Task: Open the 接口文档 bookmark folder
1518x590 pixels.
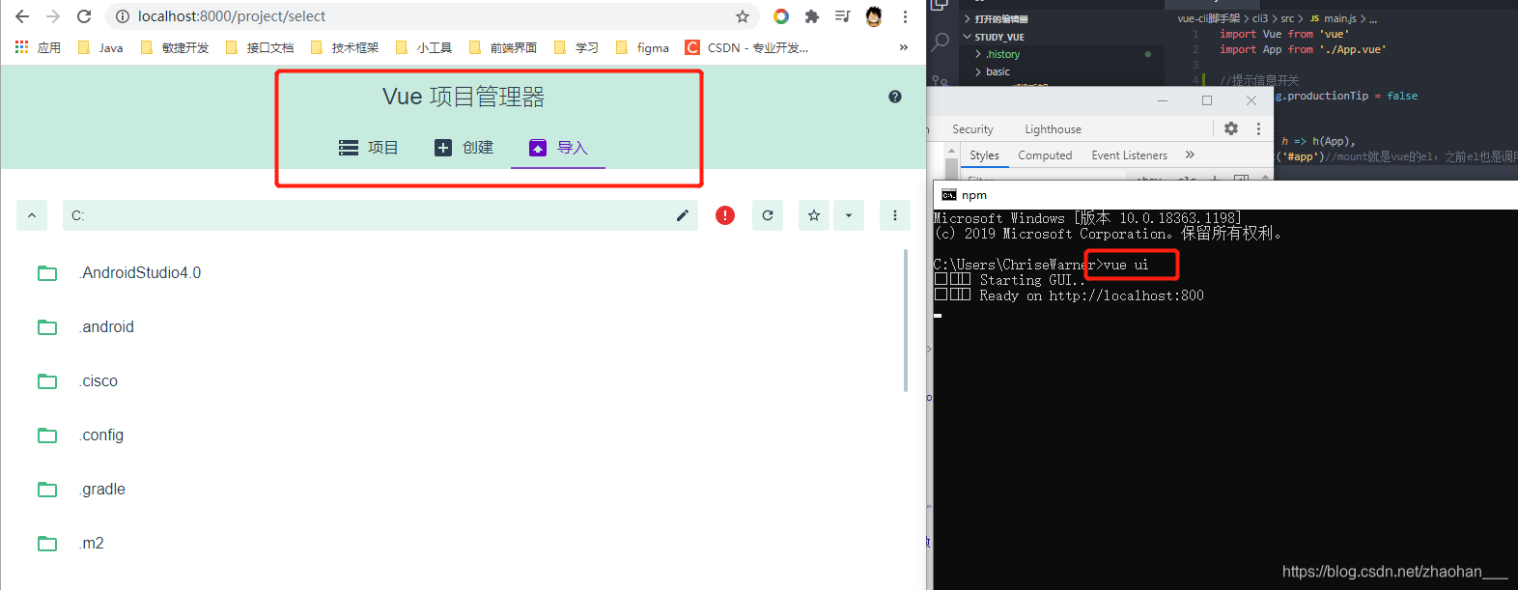Action: click(x=260, y=47)
